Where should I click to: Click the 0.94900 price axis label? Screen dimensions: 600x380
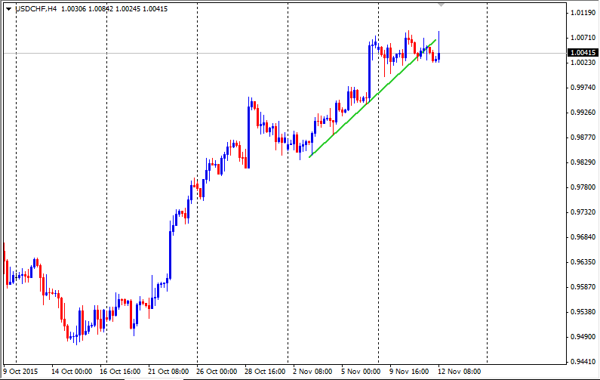point(583,337)
